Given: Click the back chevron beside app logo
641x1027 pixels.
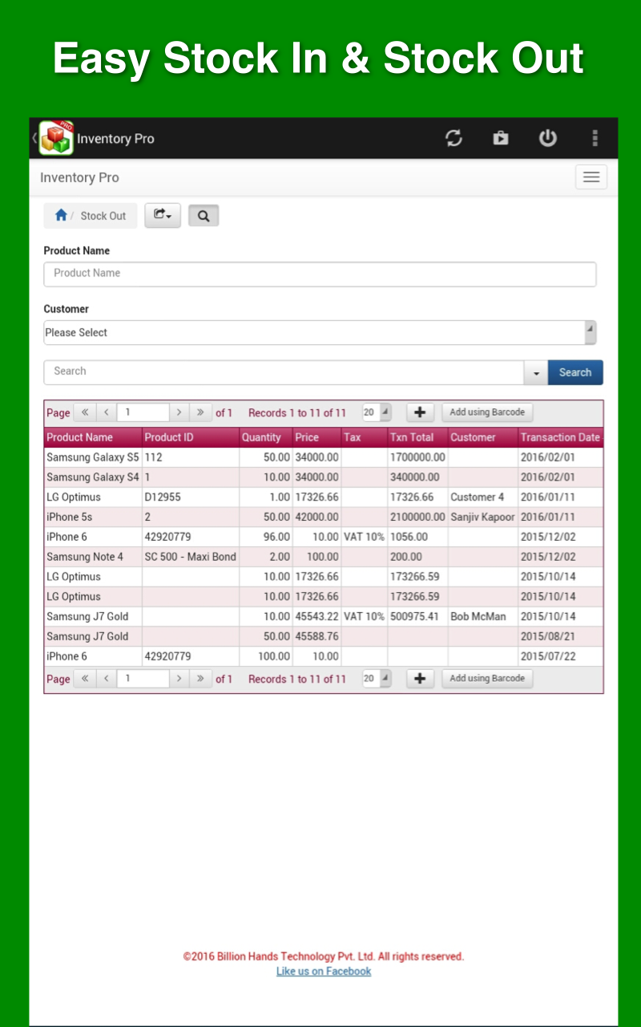Looking at the screenshot, I should (x=34, y=138).
